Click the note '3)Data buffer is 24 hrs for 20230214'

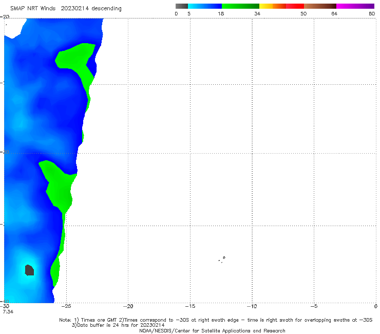pos(118,325)
